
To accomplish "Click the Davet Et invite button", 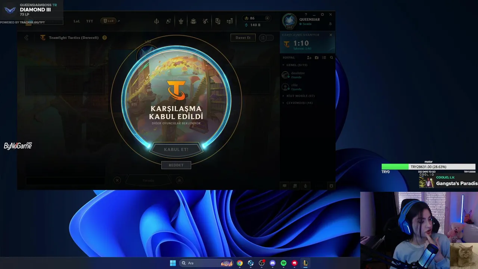I will click(x=243, y=38).
